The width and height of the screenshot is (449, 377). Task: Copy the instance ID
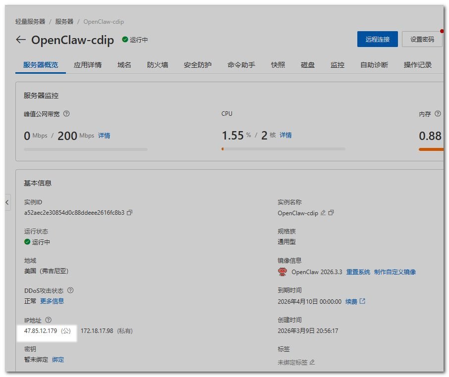click(129, 213)
